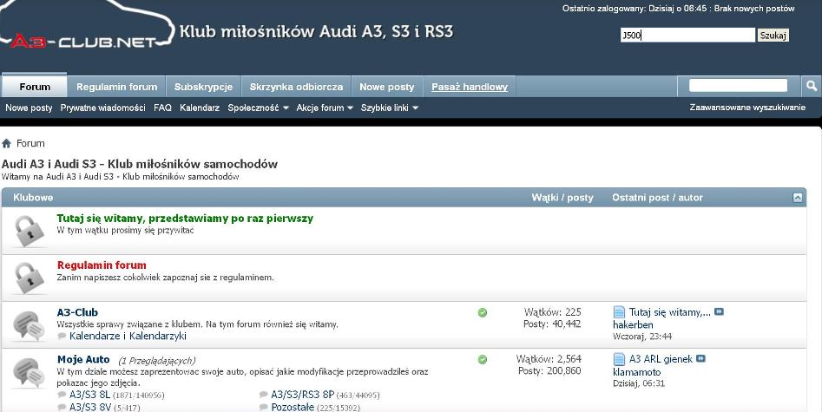
Task: Click Posty: 40,442 count
Action: (x=552, y=324)
